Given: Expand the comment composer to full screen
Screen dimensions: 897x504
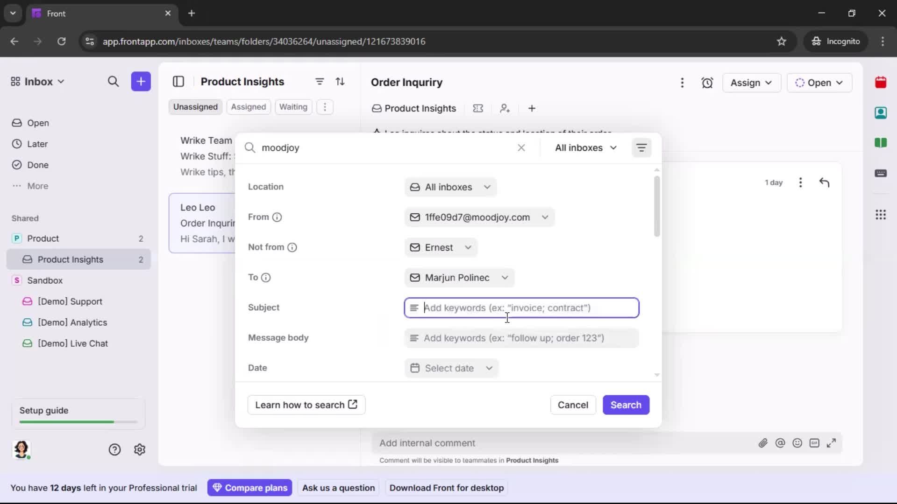Looking at the screenshot, I should pyautogui.click(x=832, y=443).
